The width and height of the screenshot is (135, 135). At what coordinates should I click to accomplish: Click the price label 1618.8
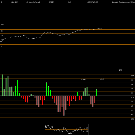click(x=84, y=80)
